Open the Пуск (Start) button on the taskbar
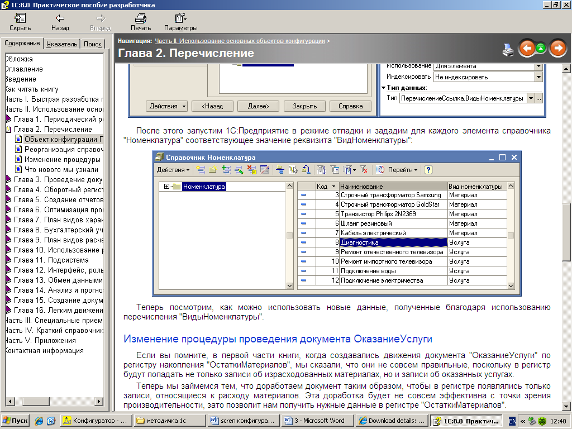The image size is (572, 429). point(16,421)
